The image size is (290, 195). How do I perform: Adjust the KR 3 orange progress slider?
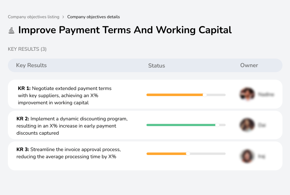click(x=188, y=154)
